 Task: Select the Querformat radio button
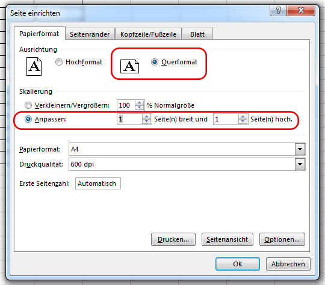coord(155,62)
